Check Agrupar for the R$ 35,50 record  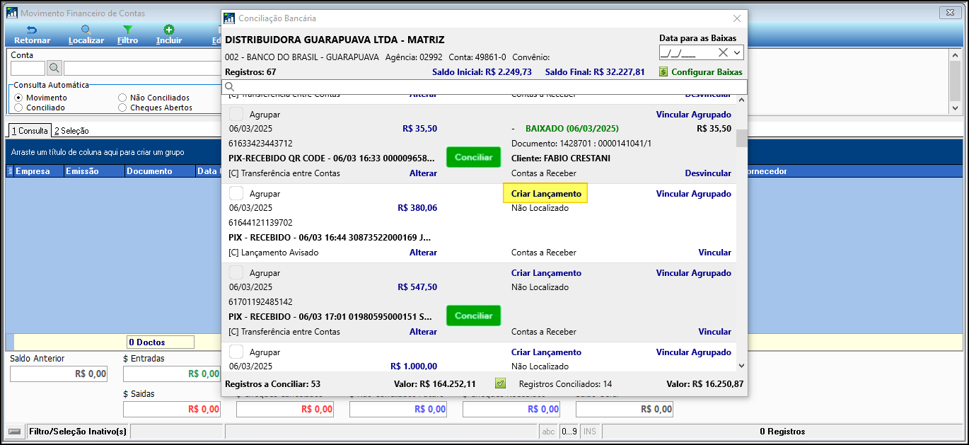coord(236,114)
